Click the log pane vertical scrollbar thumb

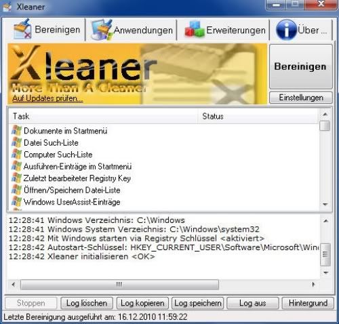[x=325, y=254]
